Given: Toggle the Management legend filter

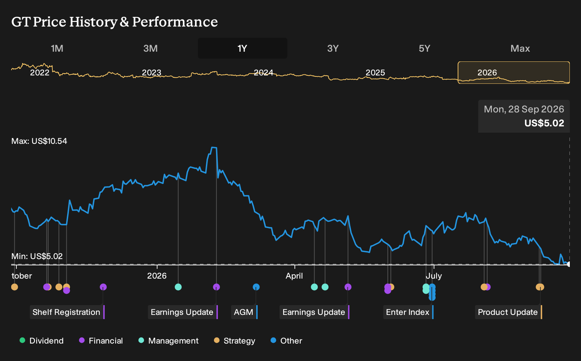Looking at the screenshot, I should [x=168, y=341].
